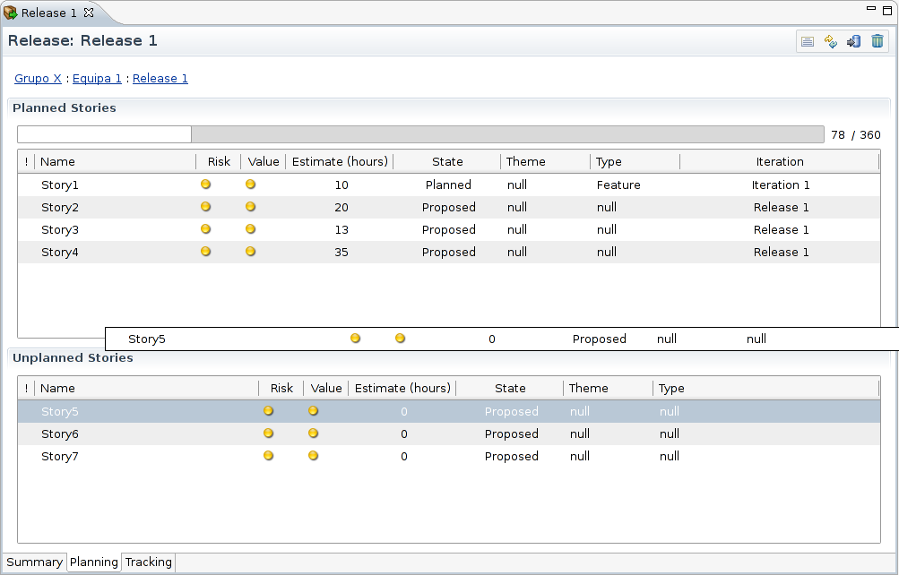This screenshot has width=899, height=575.
Task: Sort Unplanned Stories by State column
Action: click(x=510, y=389)
